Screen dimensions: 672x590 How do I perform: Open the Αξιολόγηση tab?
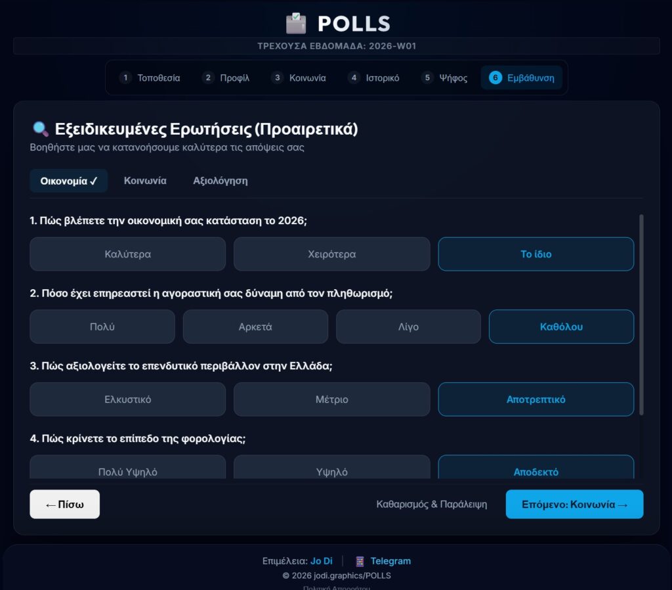(x=220, y=181)
